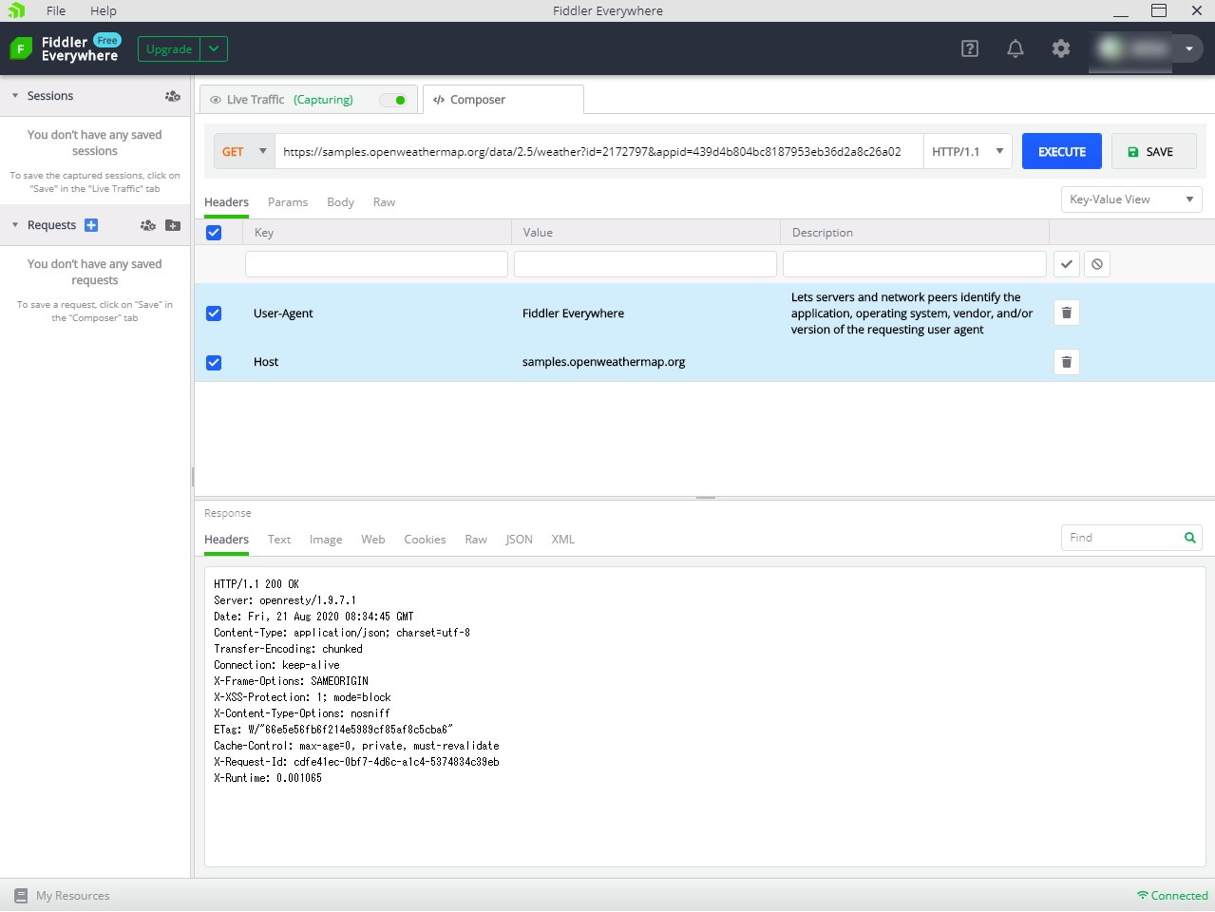This screenshot has width=1215, height=912.
Task: Select the Composer tab
Action: (x=503, y=100)
